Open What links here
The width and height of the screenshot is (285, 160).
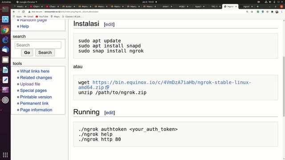click(35, 71)
